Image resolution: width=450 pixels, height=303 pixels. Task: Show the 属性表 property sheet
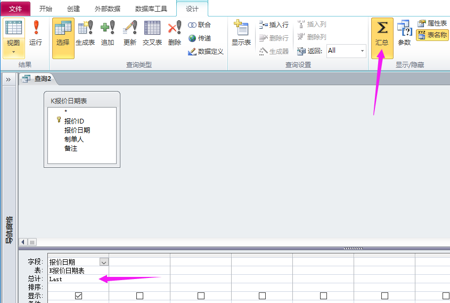[432, 23]
